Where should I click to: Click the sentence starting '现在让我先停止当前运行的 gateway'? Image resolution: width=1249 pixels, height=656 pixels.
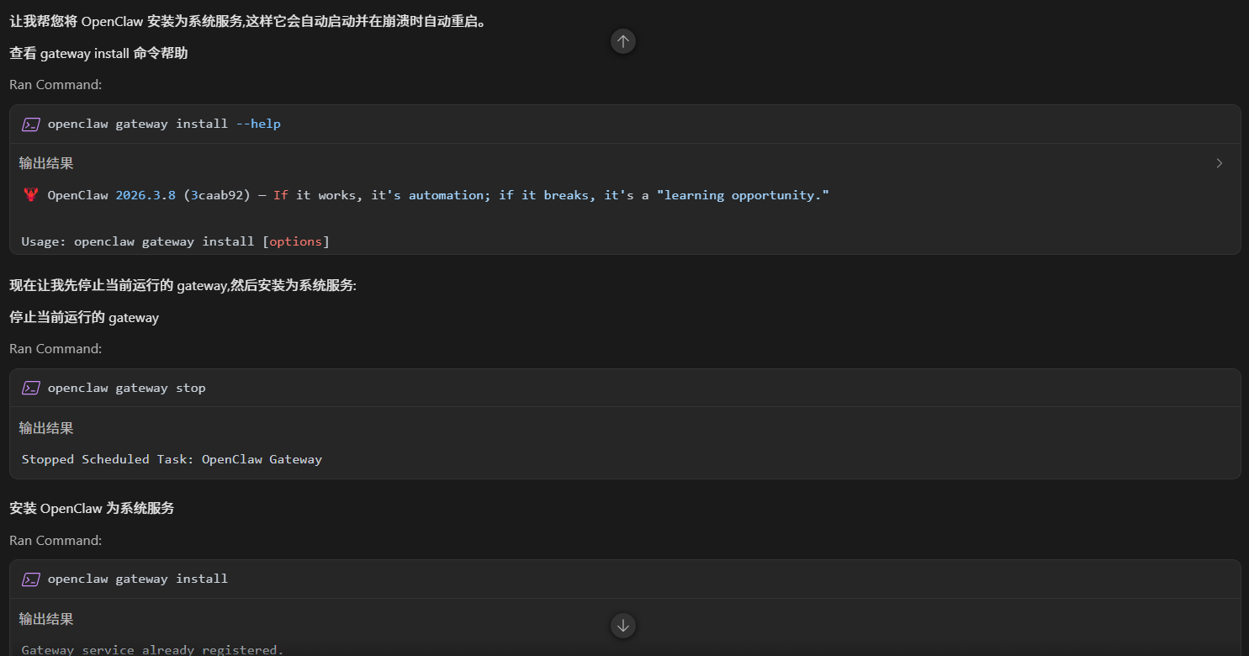click(183, 286)
